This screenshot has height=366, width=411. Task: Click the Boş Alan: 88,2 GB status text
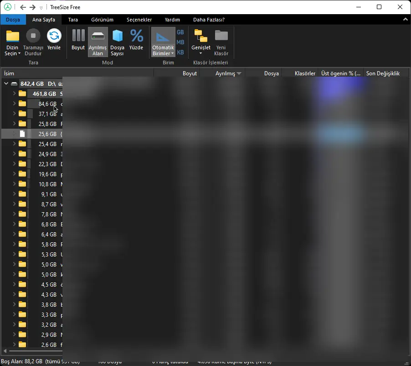coord(22,361)
